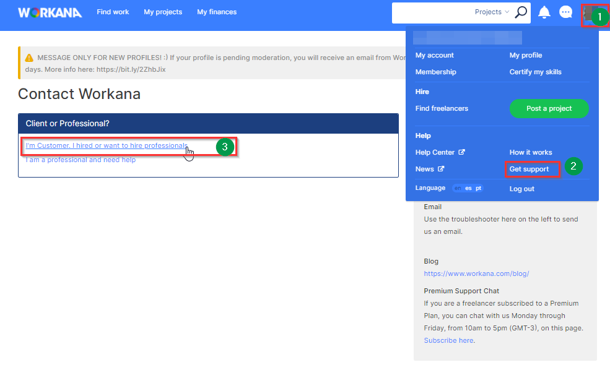Click the Language label in menu
Image resolution: width=610 pixels, height=370 pixels.
click(430, 188)
